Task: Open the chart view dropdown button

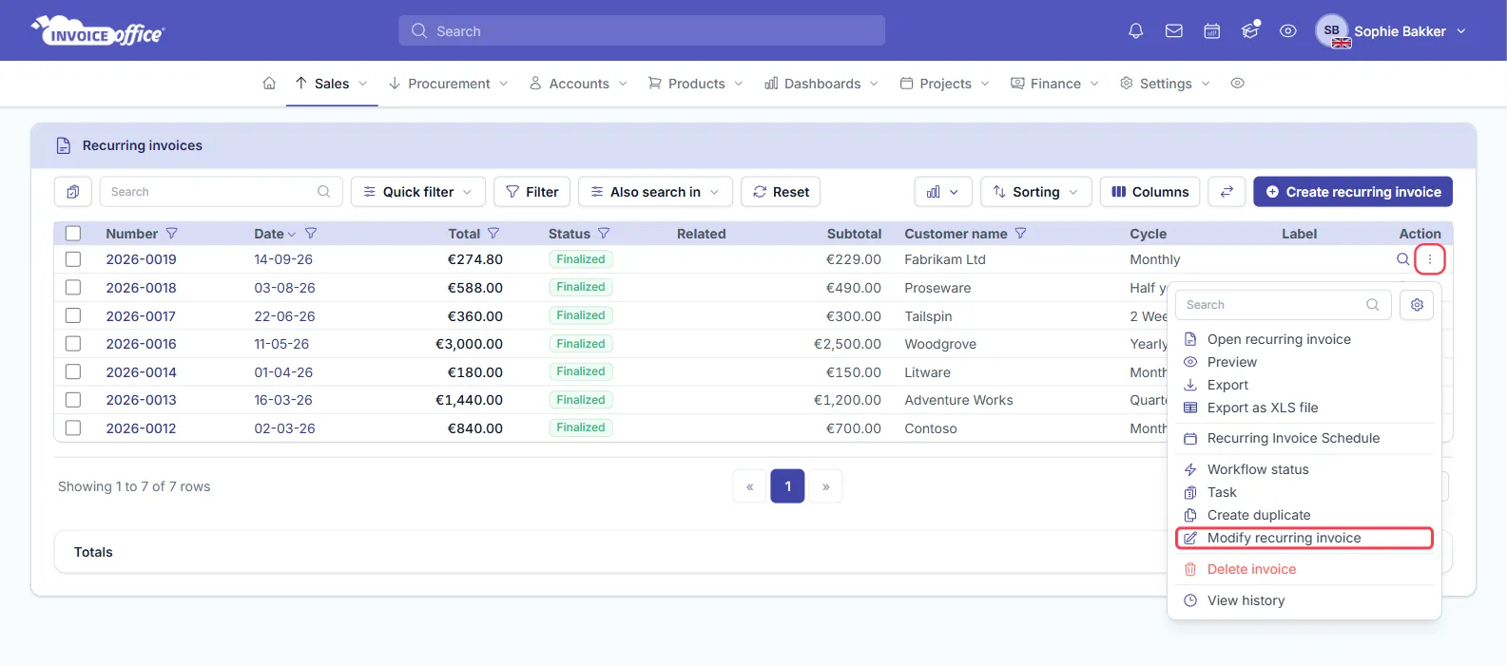Action: click(943, 192)
